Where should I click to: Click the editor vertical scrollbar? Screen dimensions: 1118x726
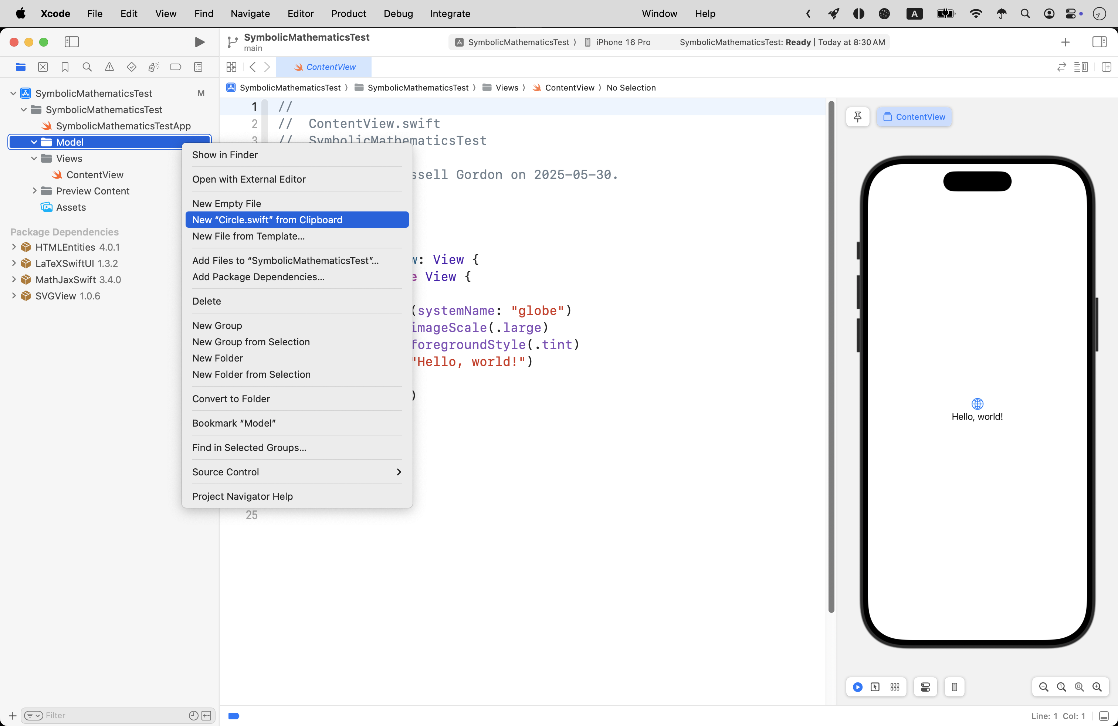pyautogui.click(x=831, y=357)
